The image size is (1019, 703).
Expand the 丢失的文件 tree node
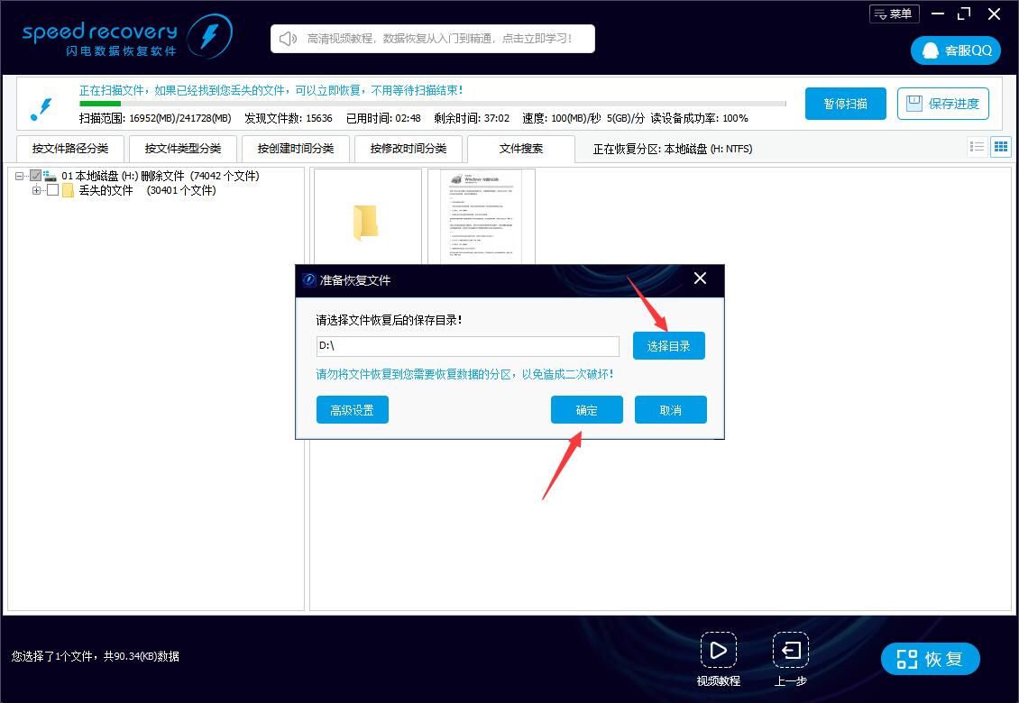pyautogui.click(x=36, y=190)
